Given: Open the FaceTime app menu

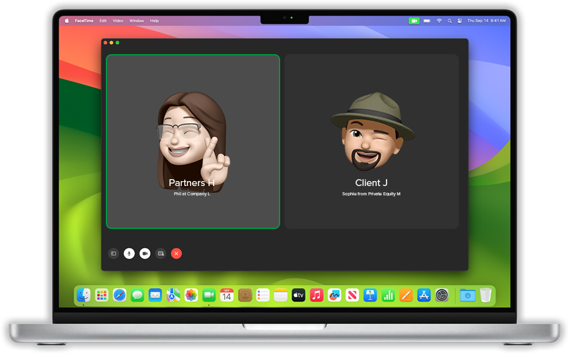Looking at the screenshot, I should pos(83,21).
